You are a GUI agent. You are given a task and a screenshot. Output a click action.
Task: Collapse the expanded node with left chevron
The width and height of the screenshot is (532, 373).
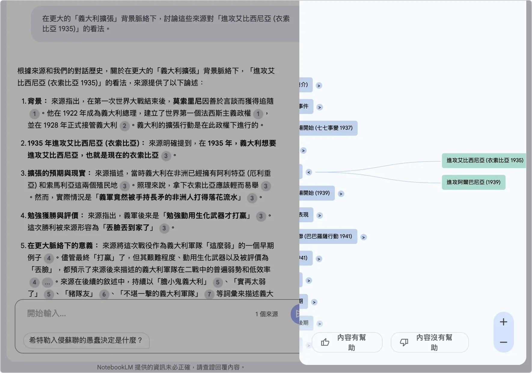point(309,172)
